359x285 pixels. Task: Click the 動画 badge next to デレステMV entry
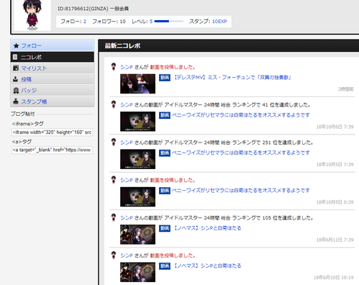coord(165,78)
